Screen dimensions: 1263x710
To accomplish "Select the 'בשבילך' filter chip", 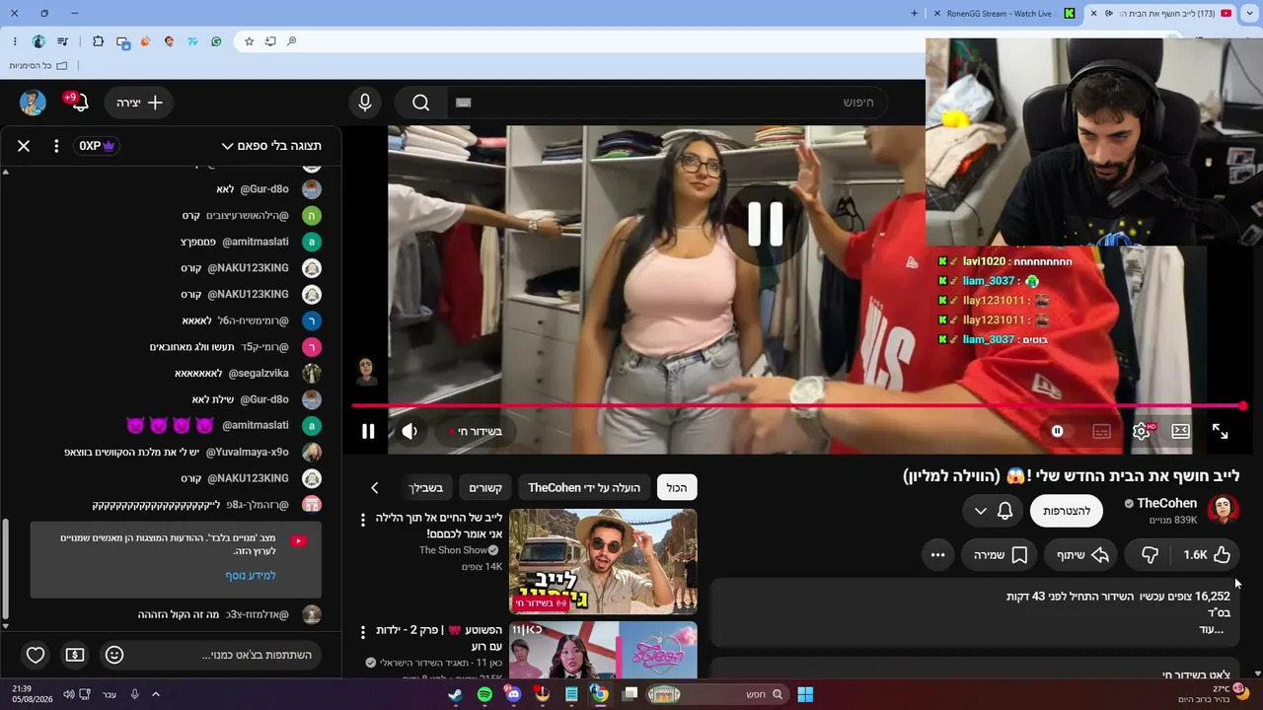I will 426,487.
